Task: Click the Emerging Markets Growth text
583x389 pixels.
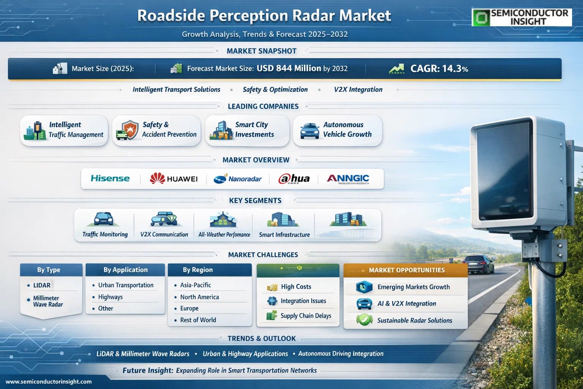Action: 414,287
